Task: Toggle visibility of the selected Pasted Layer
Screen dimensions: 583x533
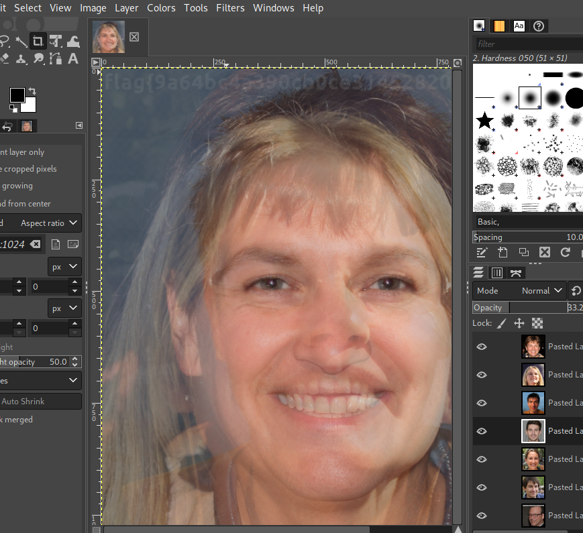Action: [x=482, y=431]
